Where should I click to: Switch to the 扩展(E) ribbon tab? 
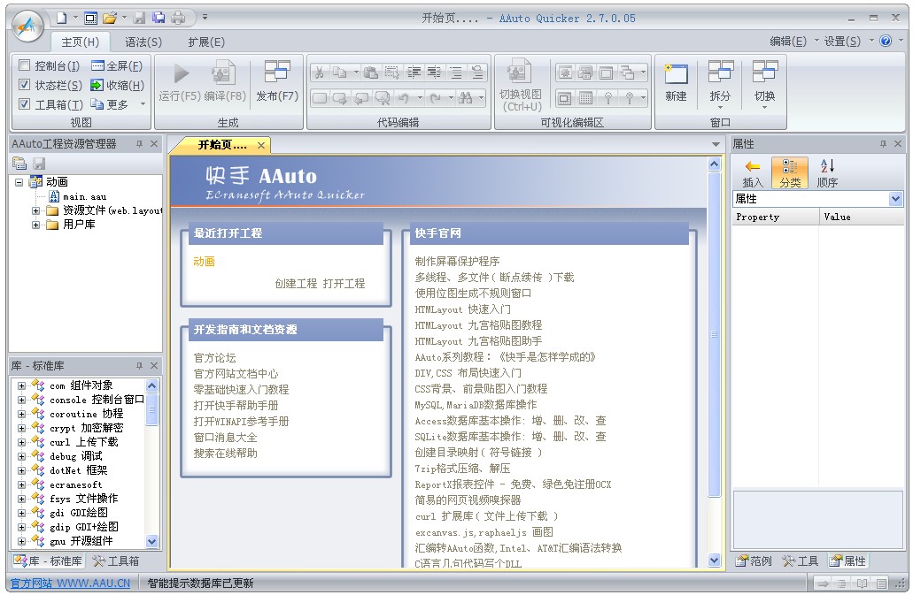point(206,42)
